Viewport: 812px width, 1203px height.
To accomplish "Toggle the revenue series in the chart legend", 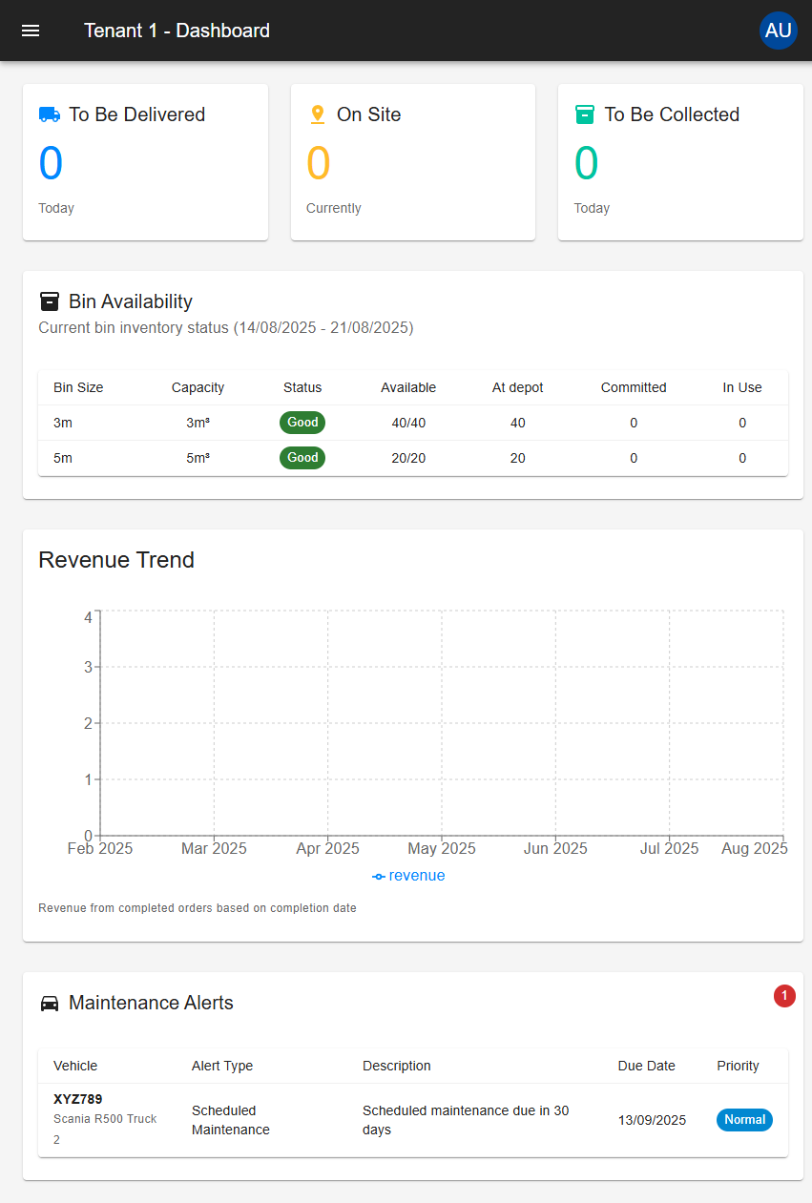I will (x=417, y=876).
